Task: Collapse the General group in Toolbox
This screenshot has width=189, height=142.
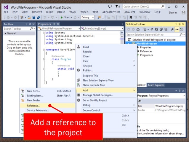Action: 4,34
